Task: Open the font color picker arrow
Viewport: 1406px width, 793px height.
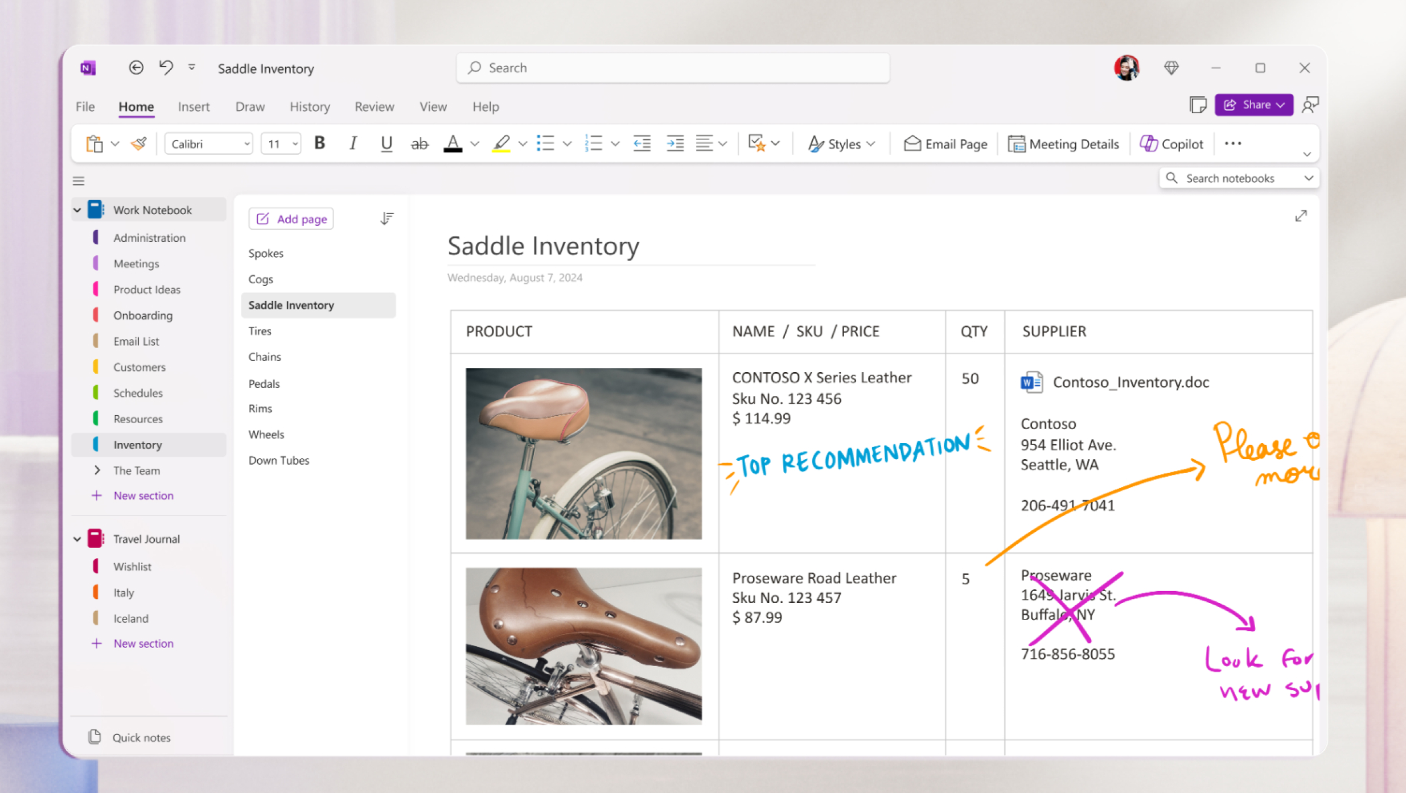Action: 475,144
